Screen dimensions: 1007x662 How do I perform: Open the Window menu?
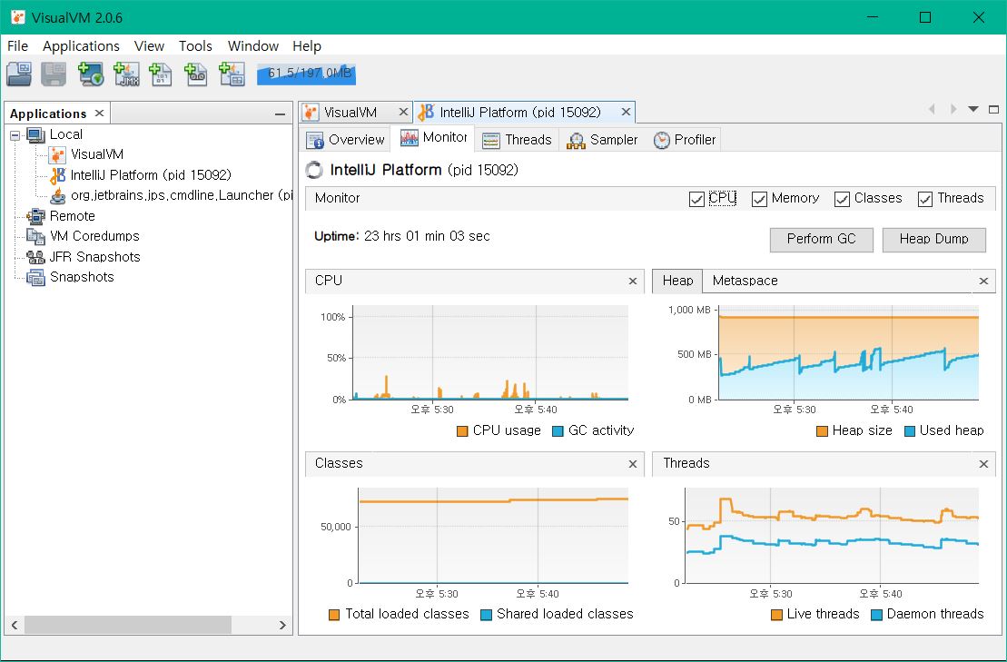tap(253, 46)
